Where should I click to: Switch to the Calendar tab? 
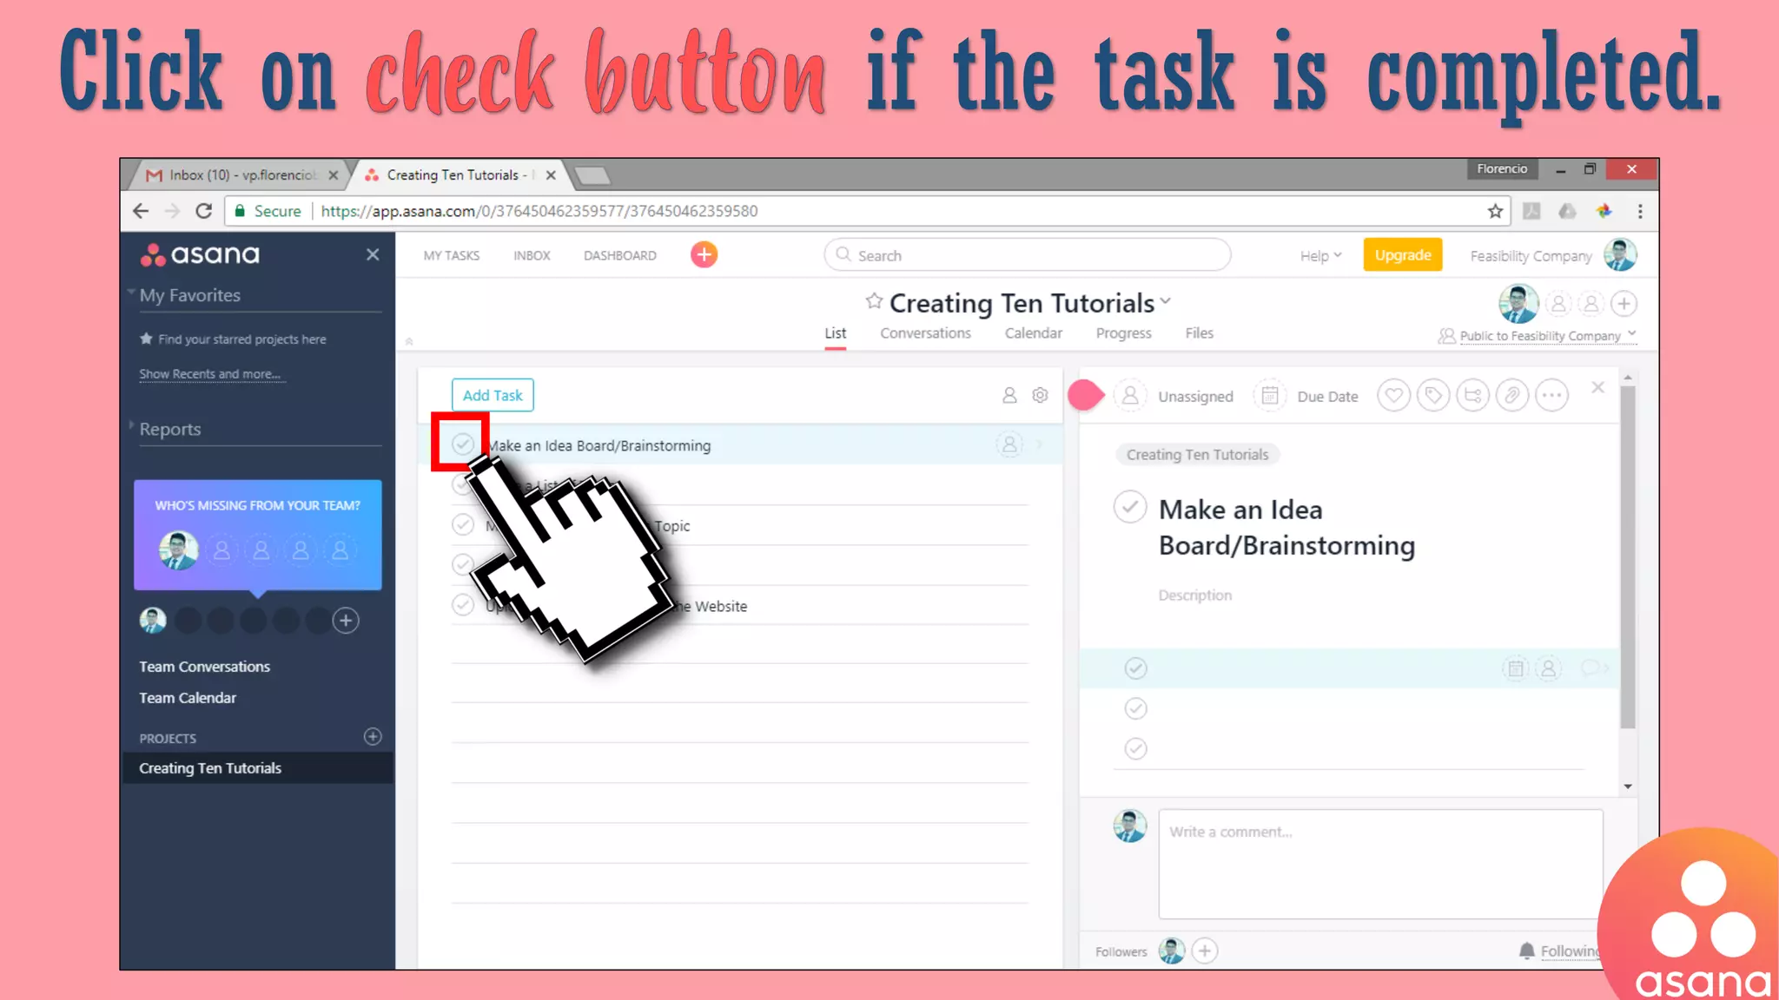(x=1033, y=332)
